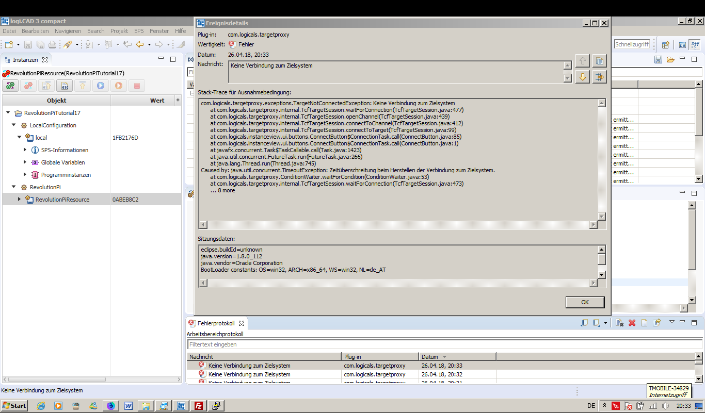
Task: Open the SPS menu
Action: (139, 31)
